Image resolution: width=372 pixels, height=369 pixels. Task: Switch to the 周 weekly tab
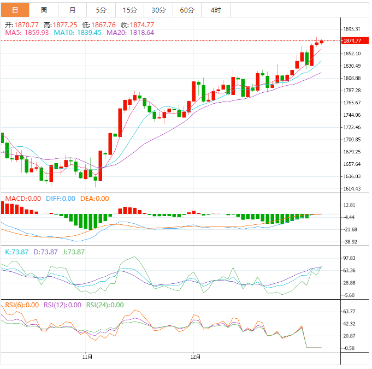(44, 10)
